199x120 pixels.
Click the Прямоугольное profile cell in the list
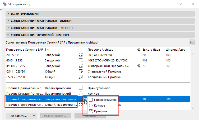tap(99, 88)
